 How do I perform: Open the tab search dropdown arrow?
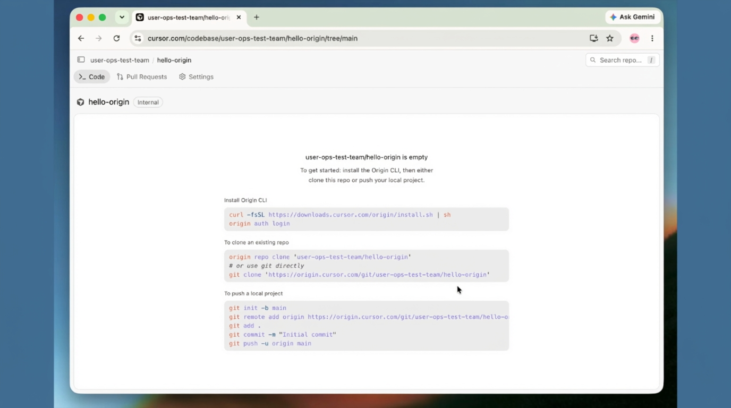click(122, 17)
